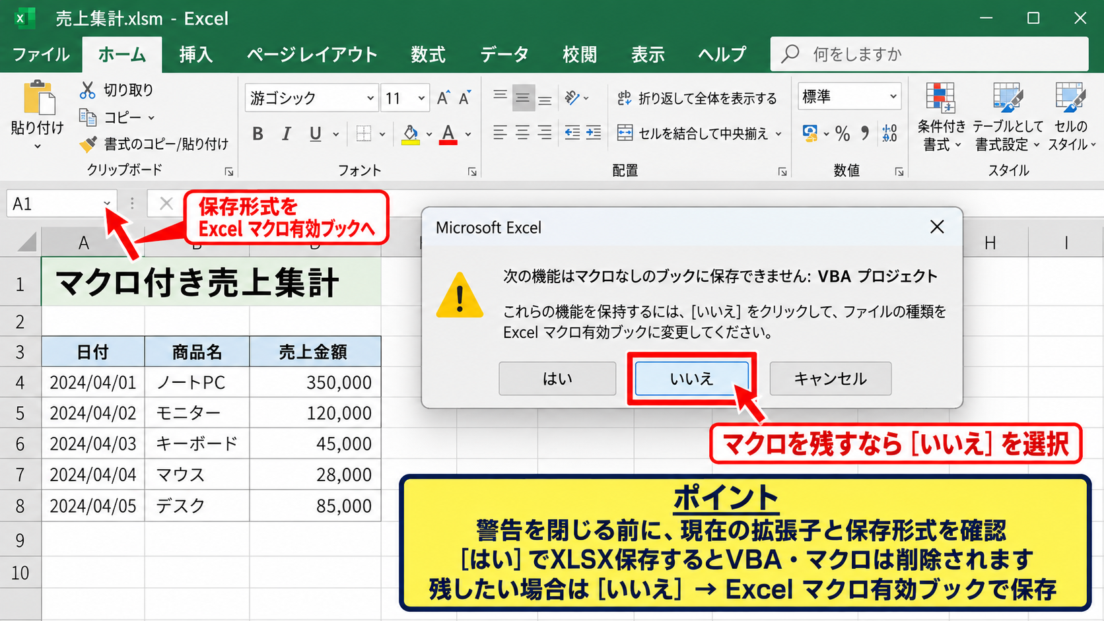The image size is (1104, 621).
Task: Open the Font dialog launcher in フォント group
Action: coord(472,172)
